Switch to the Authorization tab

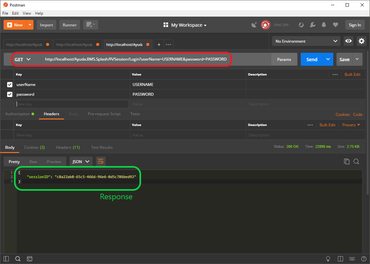20,114
